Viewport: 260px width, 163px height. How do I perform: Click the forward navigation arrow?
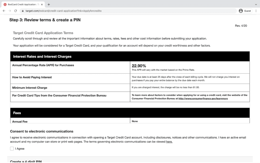point(10,11)
